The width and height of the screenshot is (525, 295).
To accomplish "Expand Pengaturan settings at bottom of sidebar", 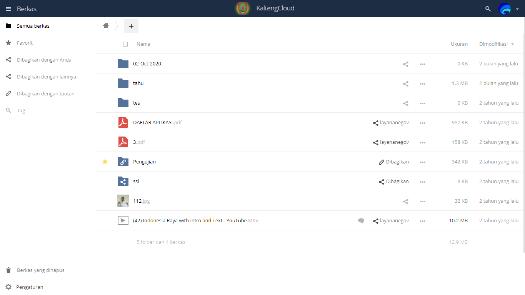I will pyautogui.click(x=30, y=287).
